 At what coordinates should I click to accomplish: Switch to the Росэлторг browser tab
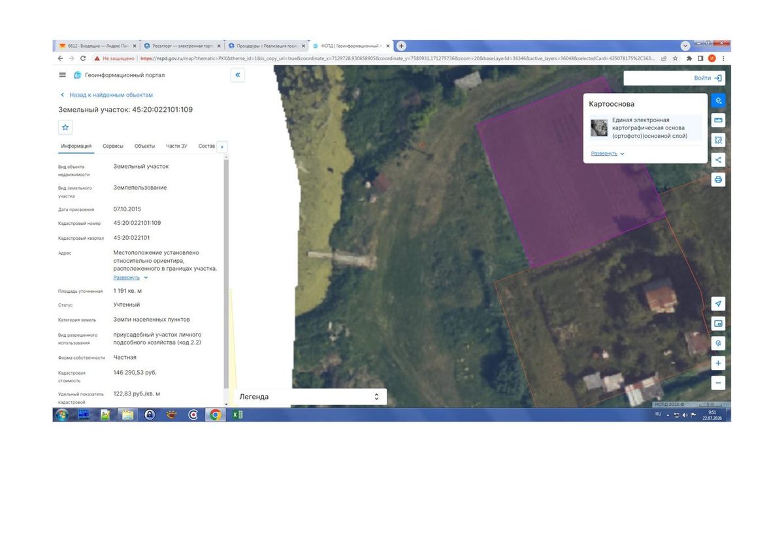(181, 46)
